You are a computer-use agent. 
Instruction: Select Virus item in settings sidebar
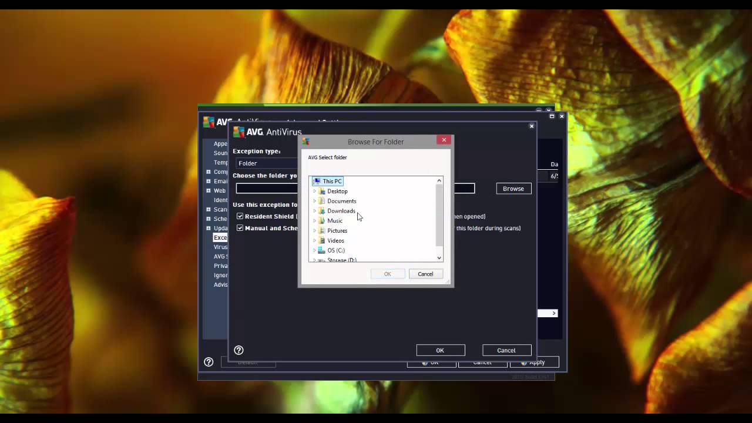point(220,247)
